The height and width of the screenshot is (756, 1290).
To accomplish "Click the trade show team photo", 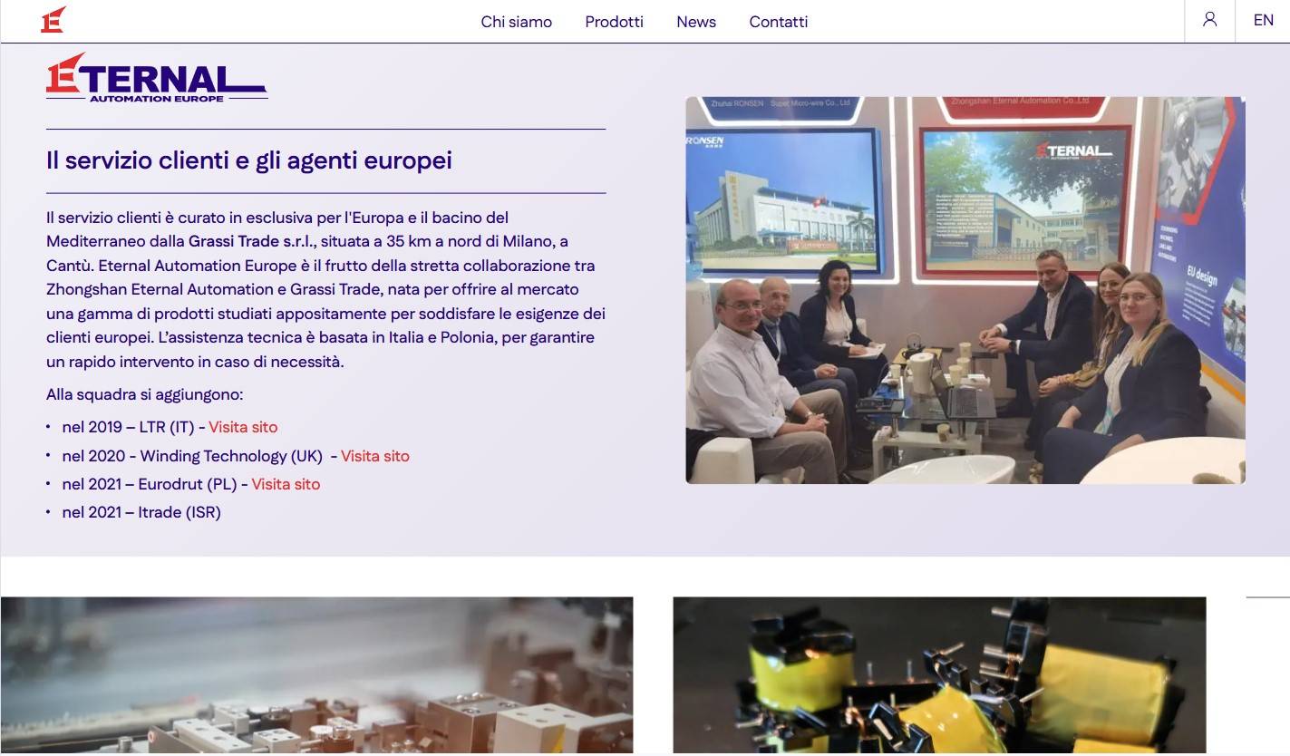I will [965, 290].
